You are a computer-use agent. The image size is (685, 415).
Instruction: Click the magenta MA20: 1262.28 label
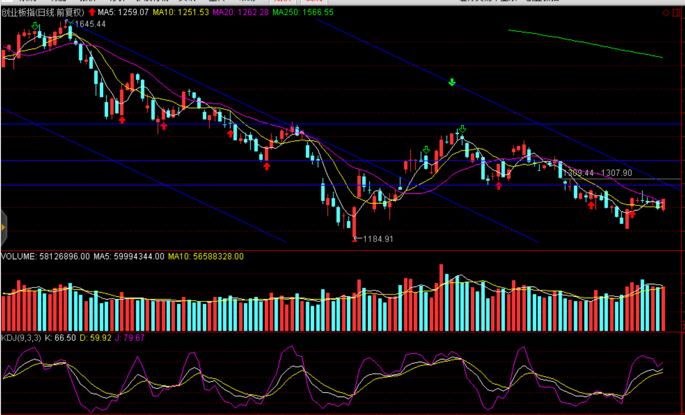240,13
